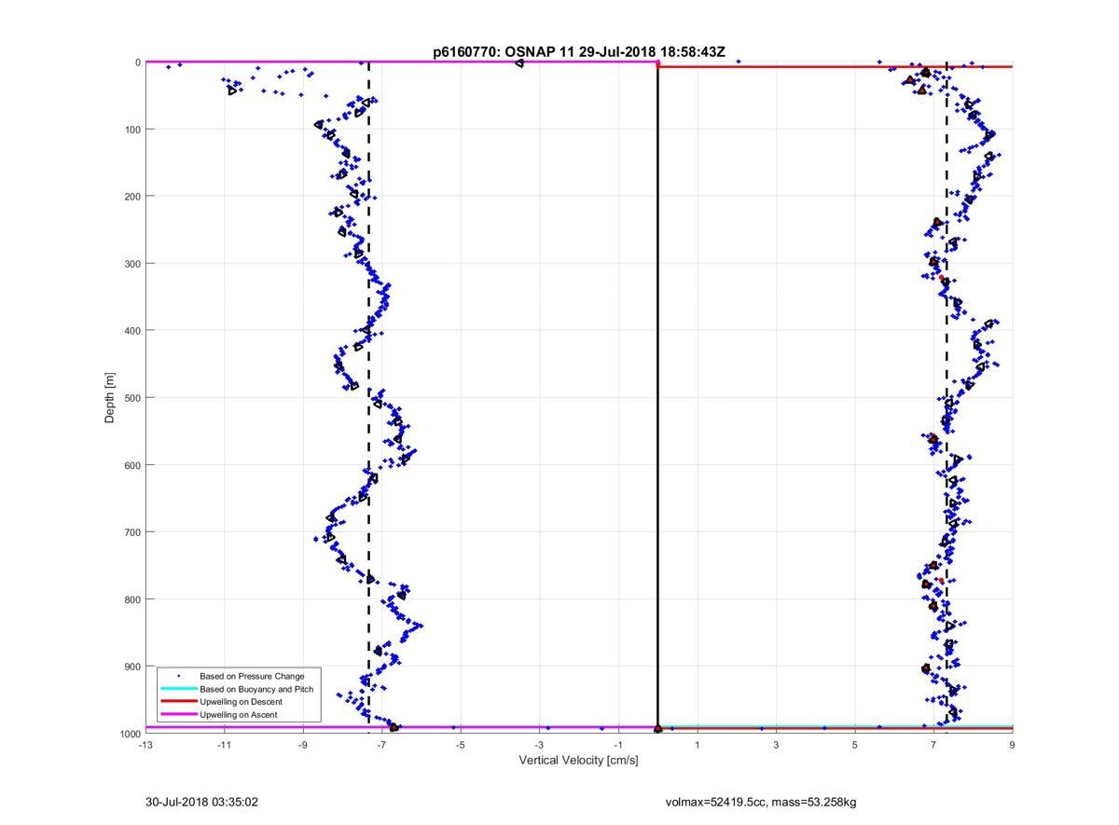Click the positive velocity tick label '7'
Image resolution: width=1119 pixels, height=825 pixels.
coord(933,745)
